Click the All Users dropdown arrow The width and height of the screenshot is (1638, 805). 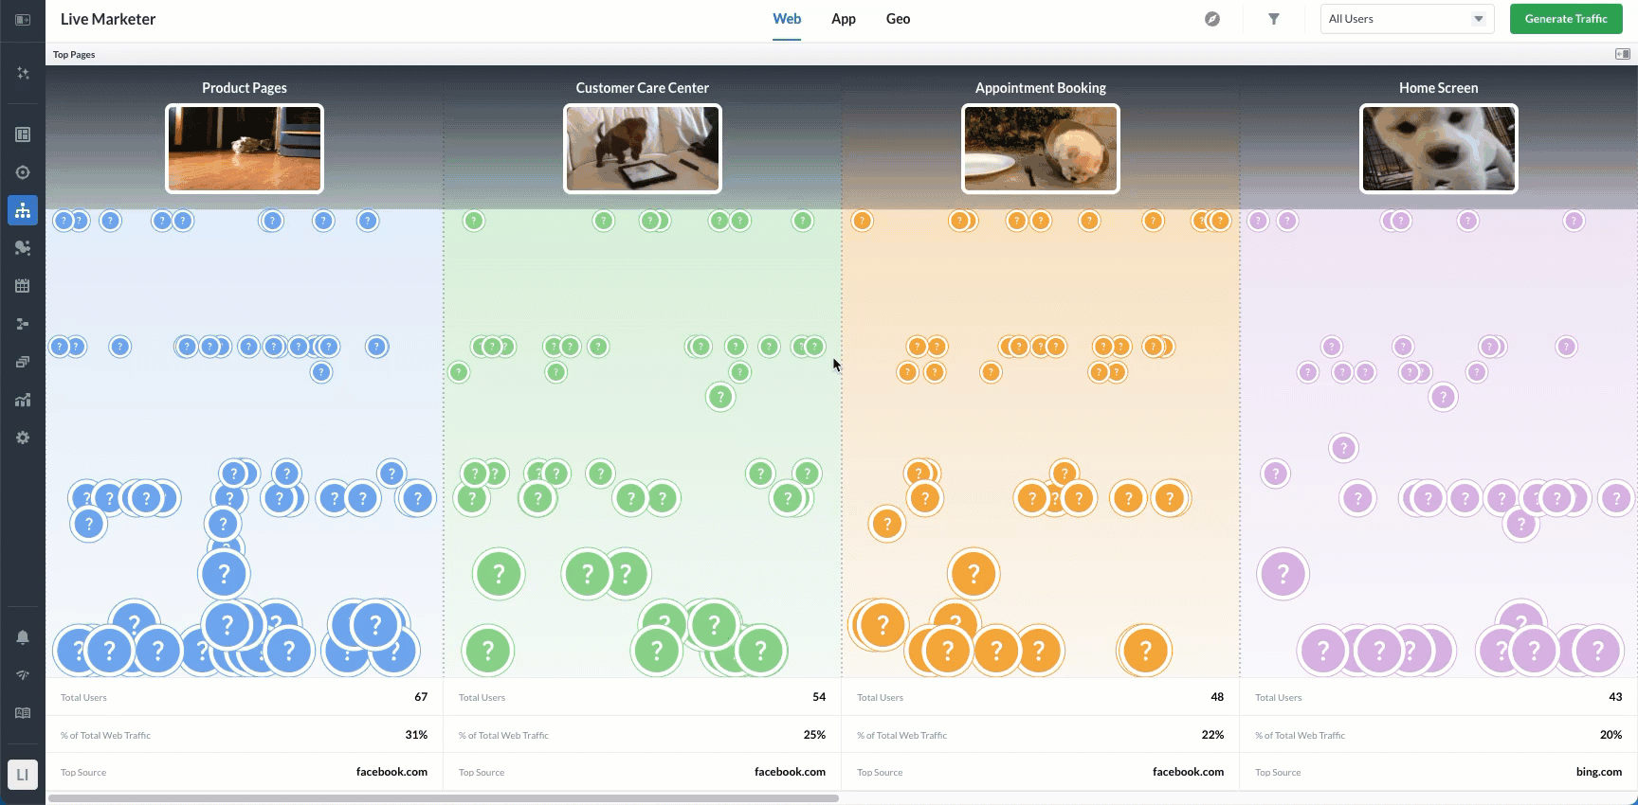1479,19
